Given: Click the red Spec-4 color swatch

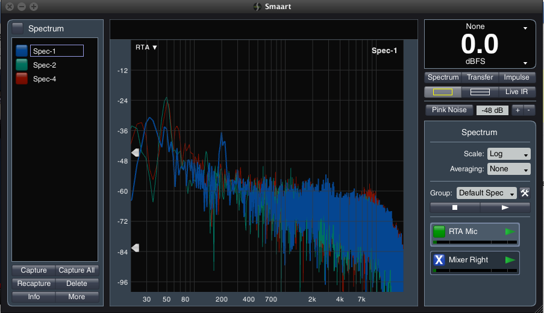Looking at the screenshot, I should (x=22, y=78).
